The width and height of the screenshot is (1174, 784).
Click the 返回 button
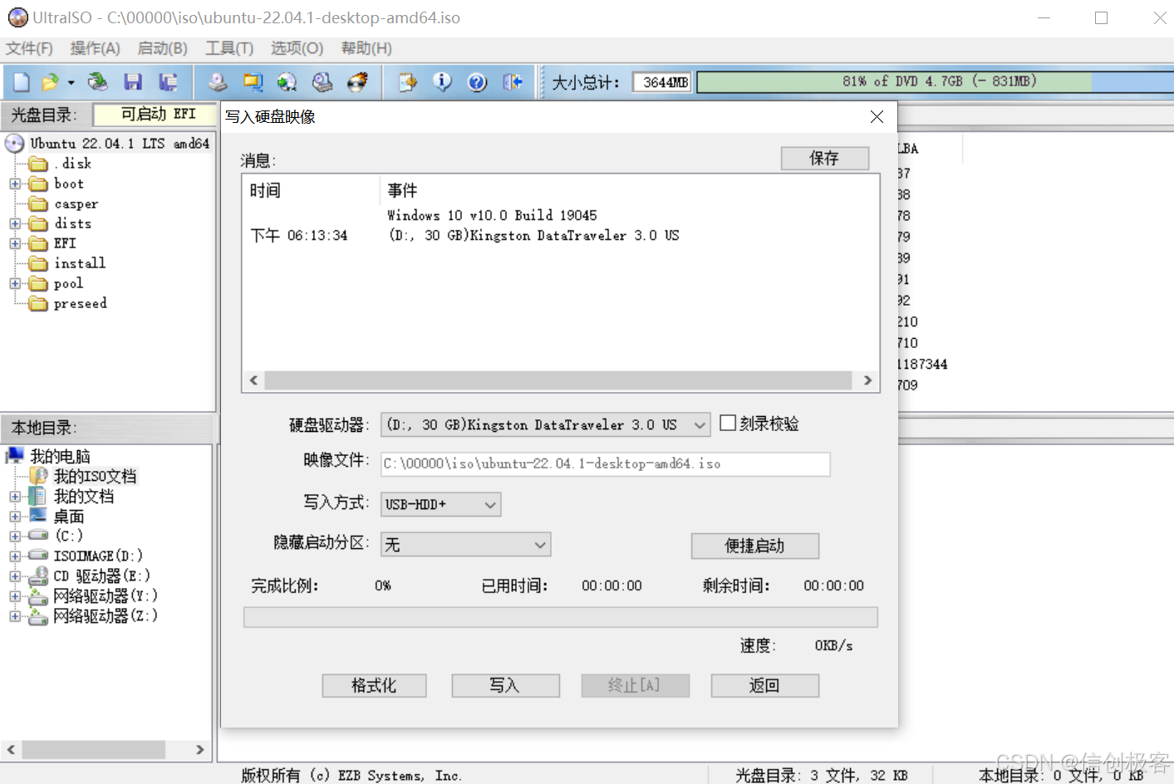click(764, 685)
